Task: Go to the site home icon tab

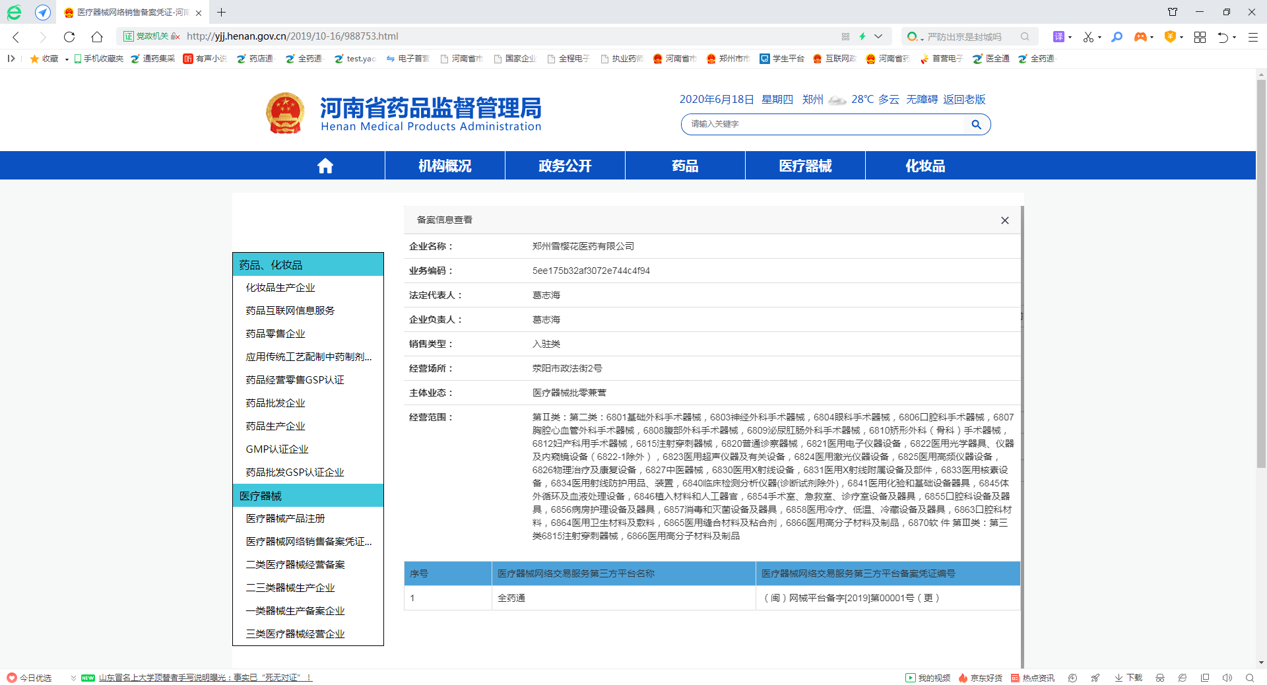Action: tap(325, 166)
